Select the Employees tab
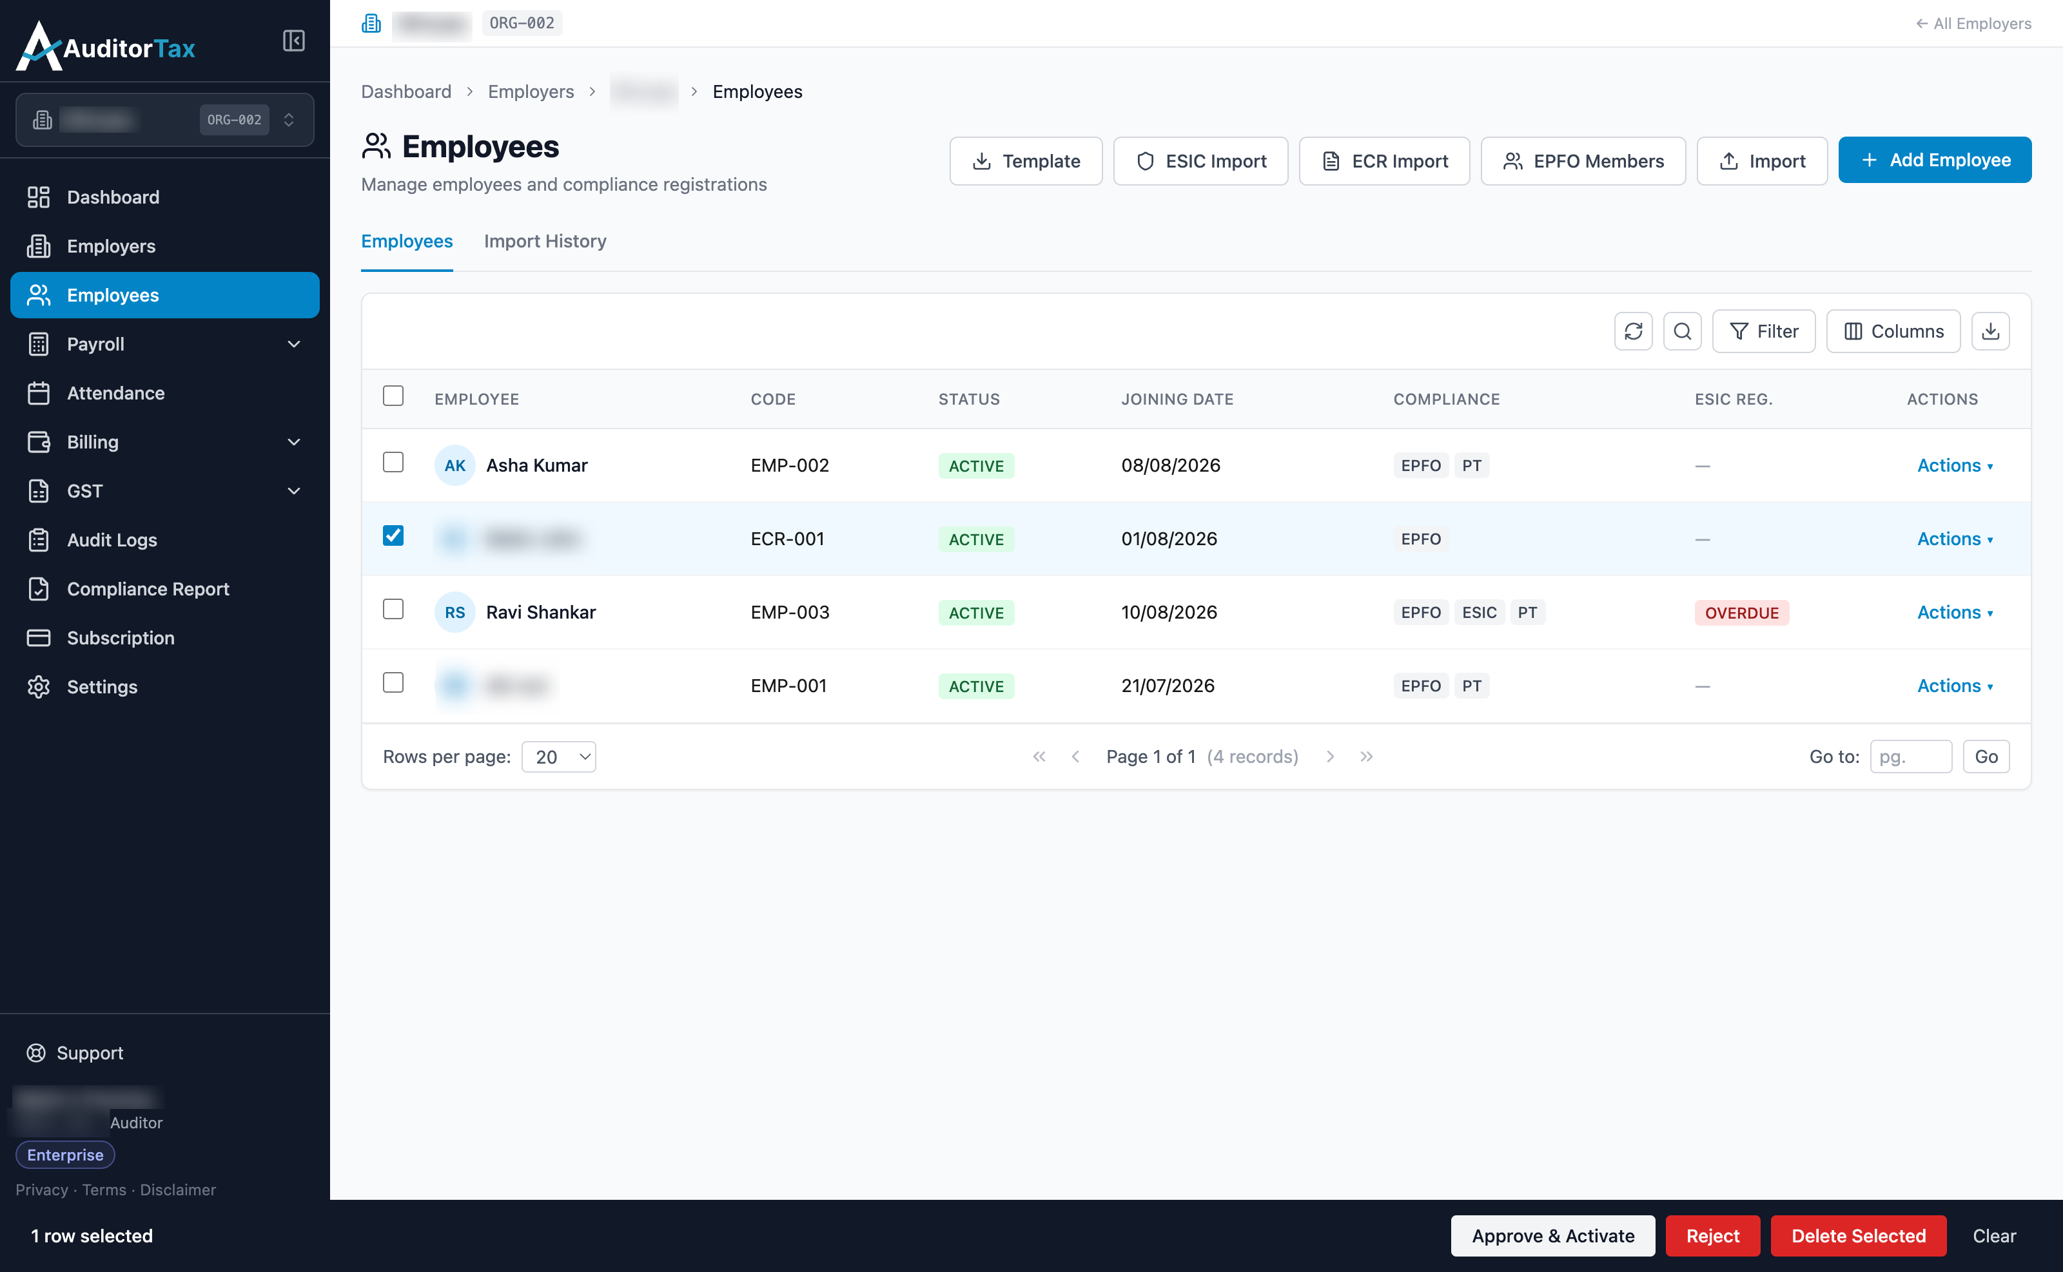 click(407, 242)
